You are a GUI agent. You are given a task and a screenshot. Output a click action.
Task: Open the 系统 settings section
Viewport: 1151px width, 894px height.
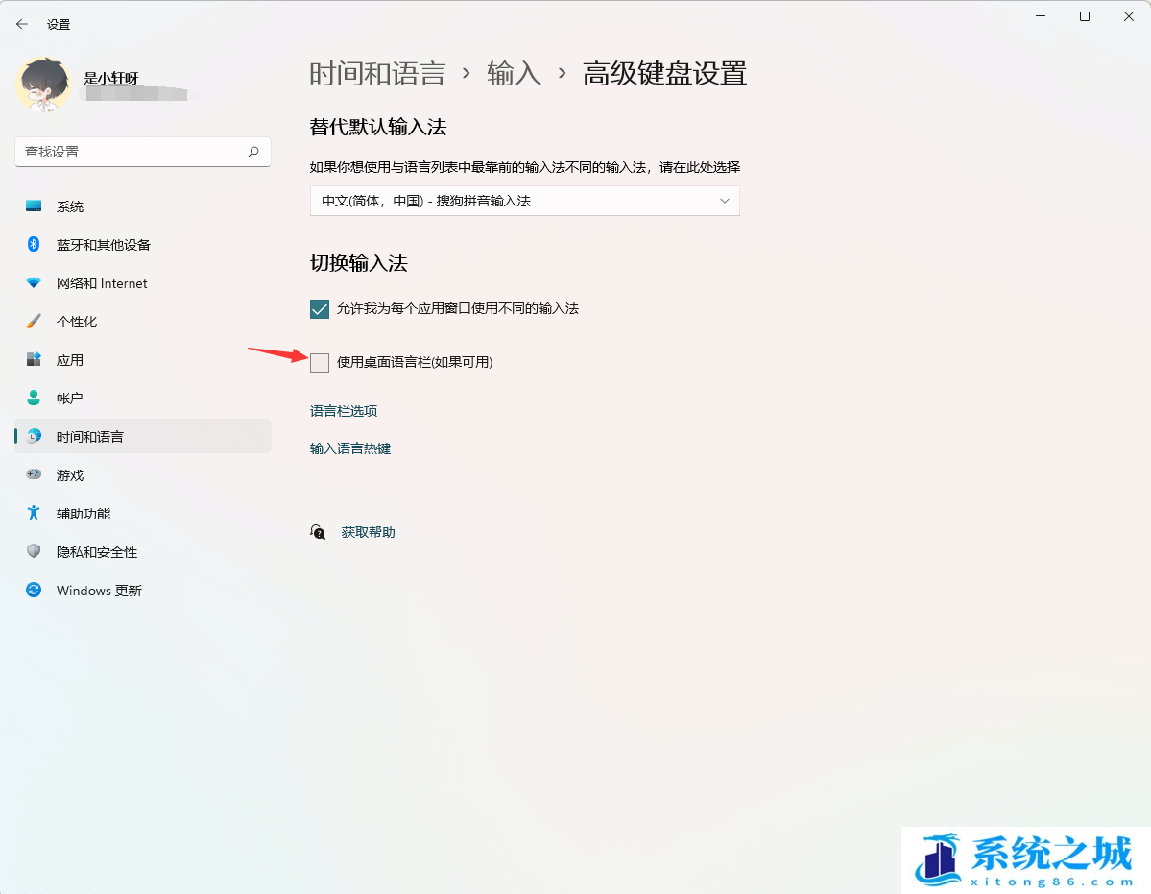pos(70,205)
